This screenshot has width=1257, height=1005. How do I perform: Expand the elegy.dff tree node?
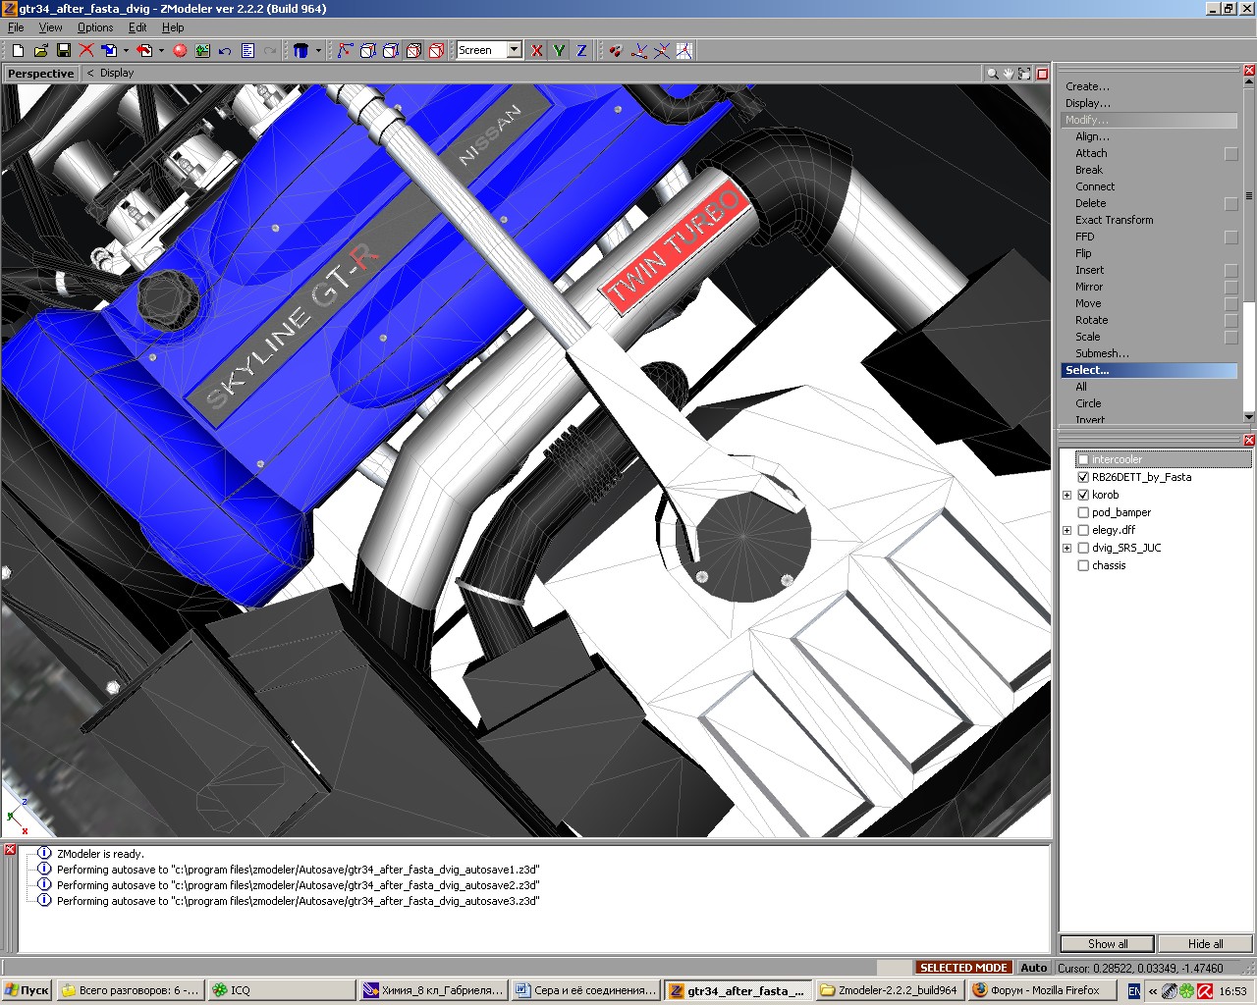coord(1067,530)
